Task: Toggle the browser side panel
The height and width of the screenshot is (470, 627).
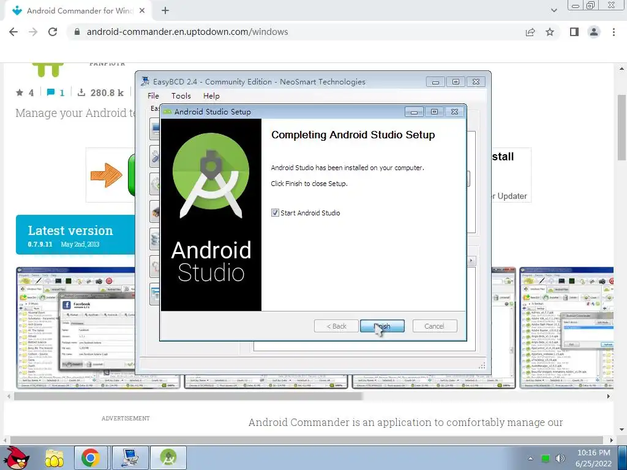Action: [574, 32]
